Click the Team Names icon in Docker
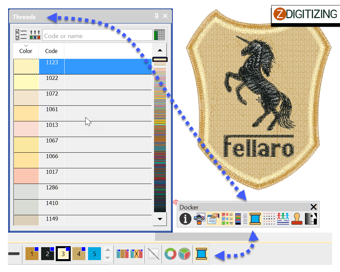 (x=283, y=219)
